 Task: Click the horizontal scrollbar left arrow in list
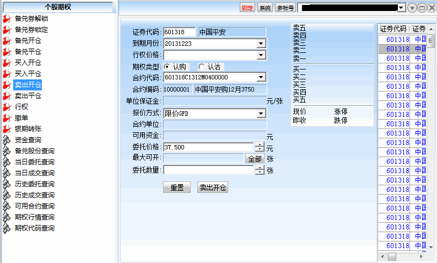pyautogui.click(x=382, y=256)
